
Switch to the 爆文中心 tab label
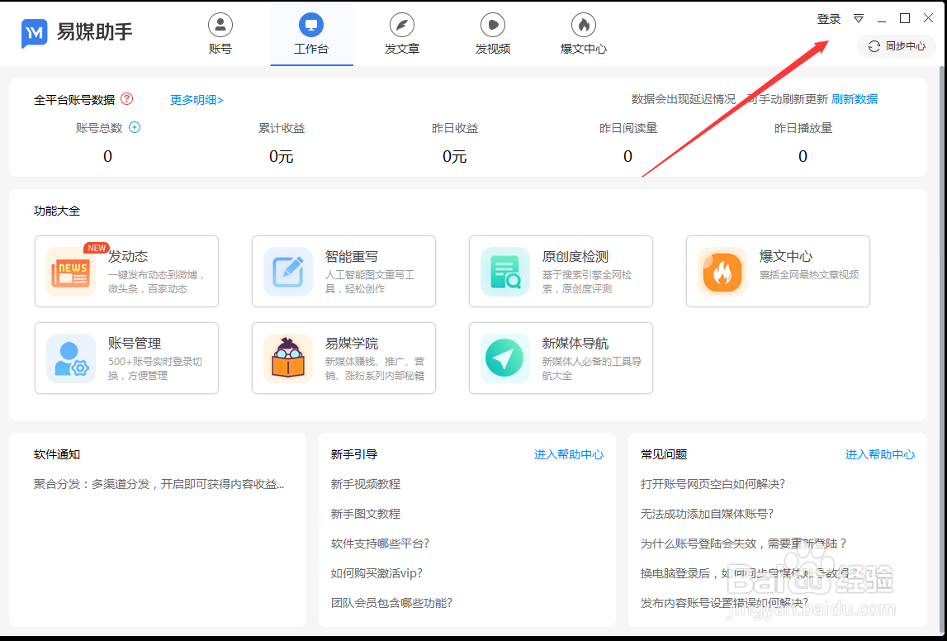pyautogui.click(x=584, y=49)
